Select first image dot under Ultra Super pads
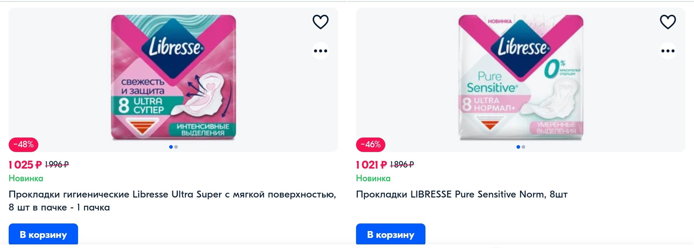The image size is (694, 248). pyautogui.click(x=171, y=147)
